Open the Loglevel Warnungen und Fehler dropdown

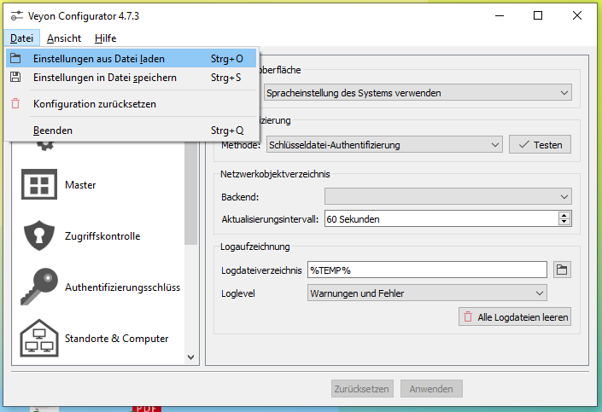(427, 293)
